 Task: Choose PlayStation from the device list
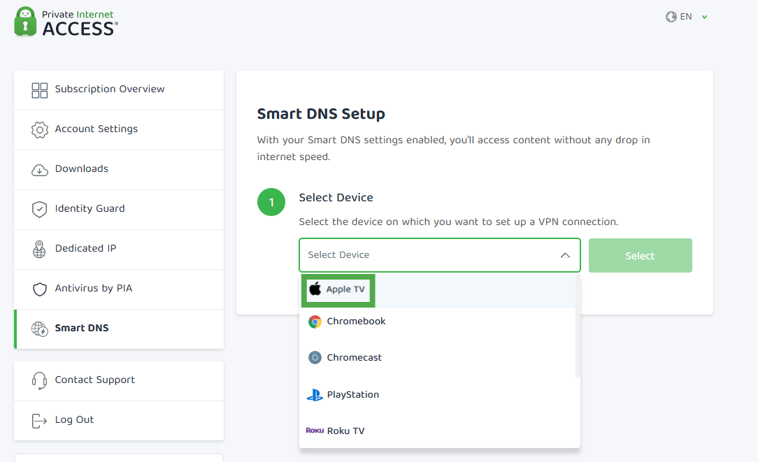click(438, 395)
